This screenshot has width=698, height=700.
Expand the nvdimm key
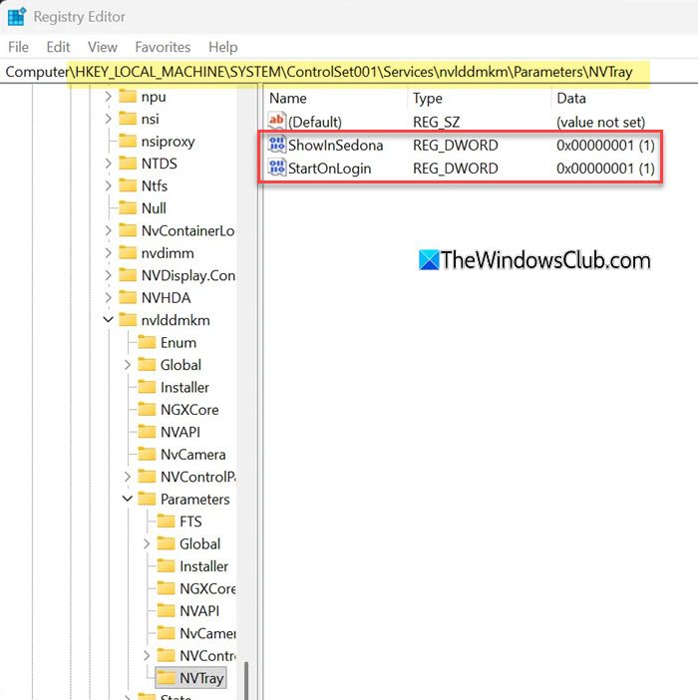(x=108, y=253)
